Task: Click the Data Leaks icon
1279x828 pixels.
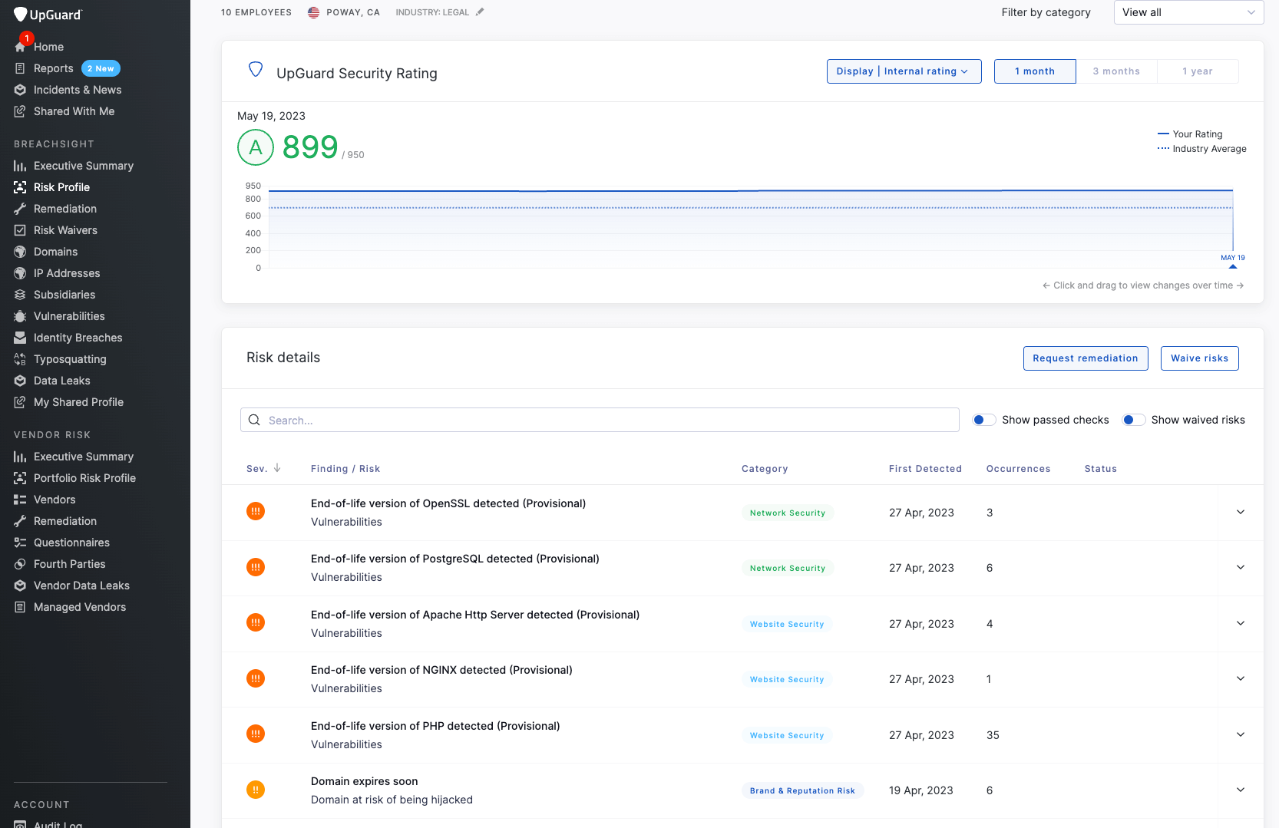Action: (20, 381)
